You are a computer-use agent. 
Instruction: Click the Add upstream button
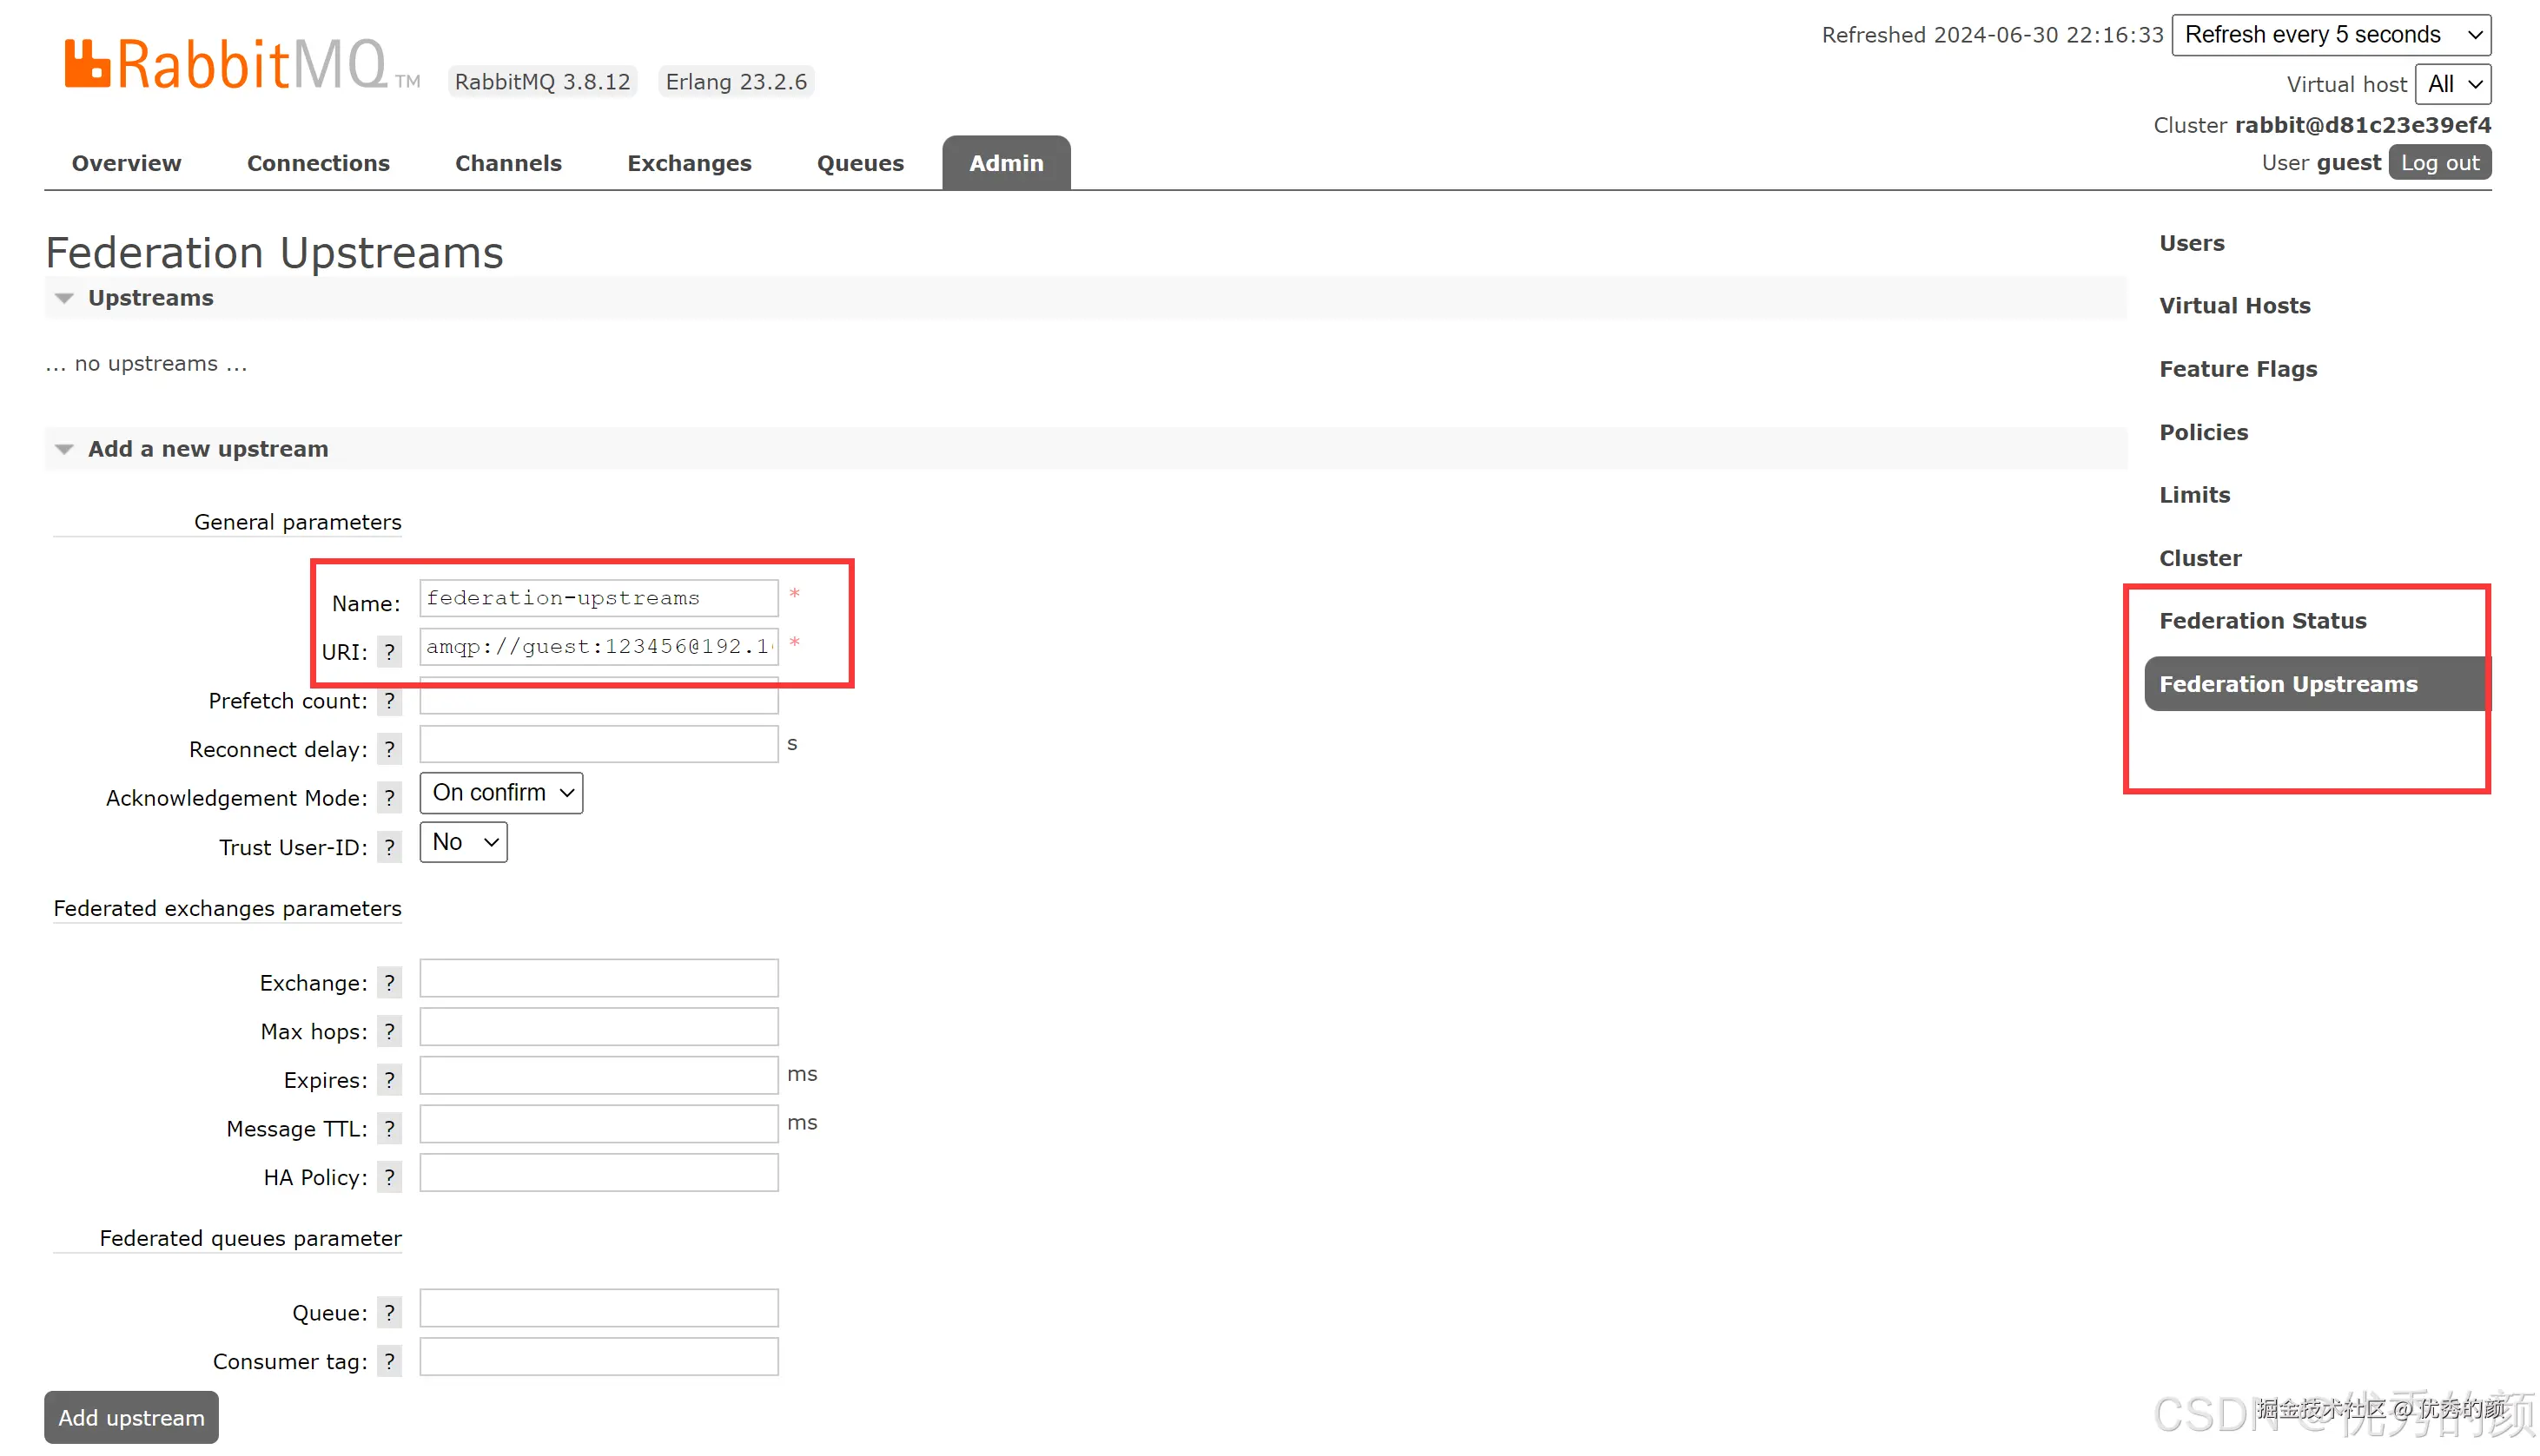tap(131, 1417)
